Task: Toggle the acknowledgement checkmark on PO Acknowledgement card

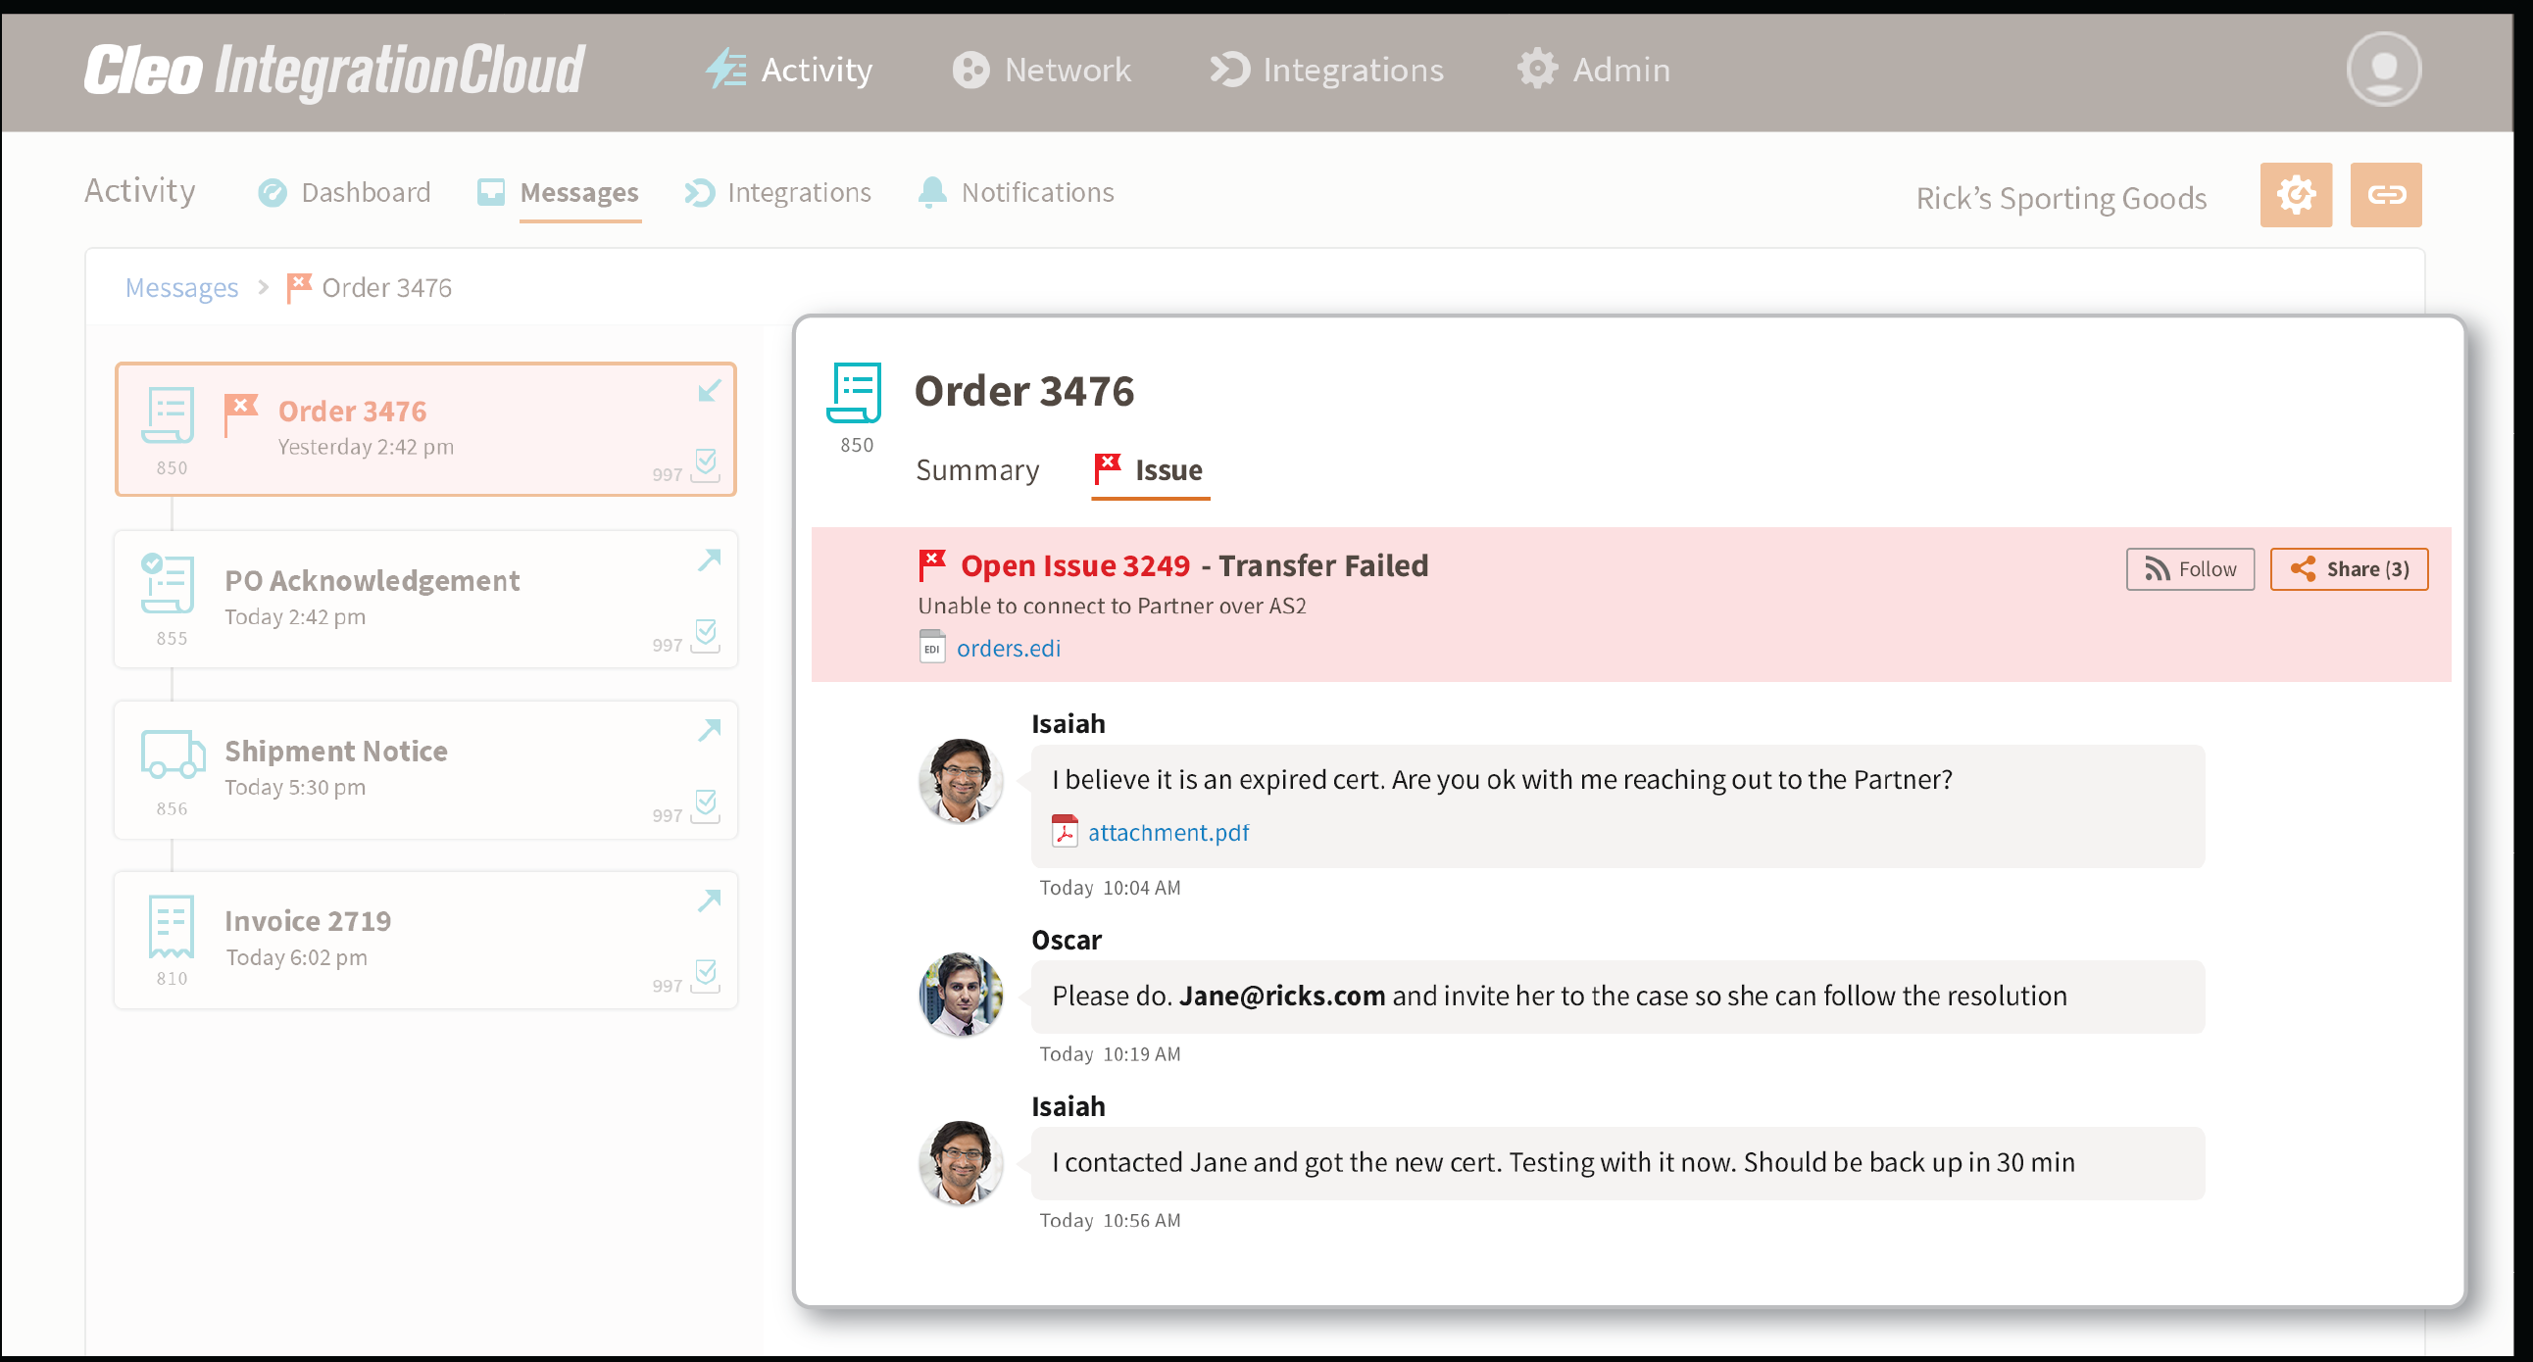Action: pyautogui.click(x=704, y=635)
